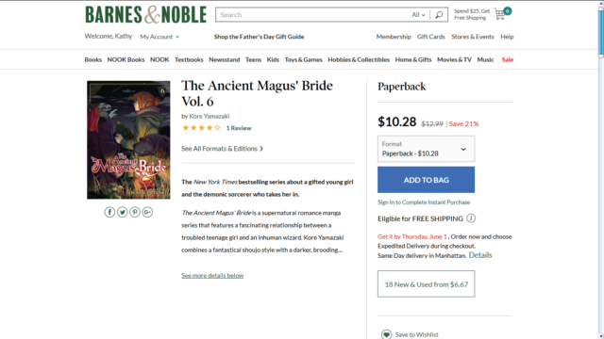Go to the Sale section
604x339 pixels.
[508, 59]
